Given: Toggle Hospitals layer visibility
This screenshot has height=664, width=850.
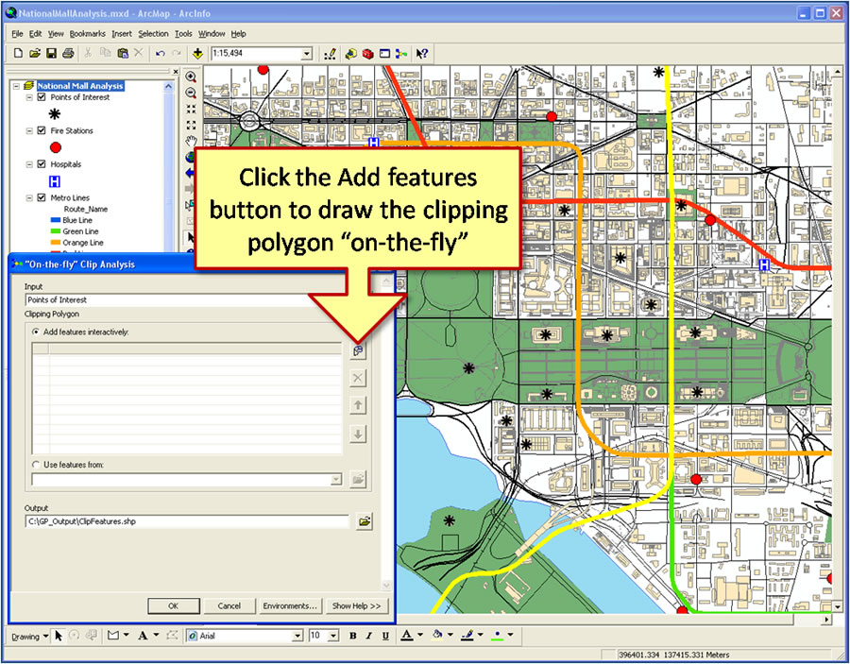Looking at the screenshot, I should click(42, 164).
